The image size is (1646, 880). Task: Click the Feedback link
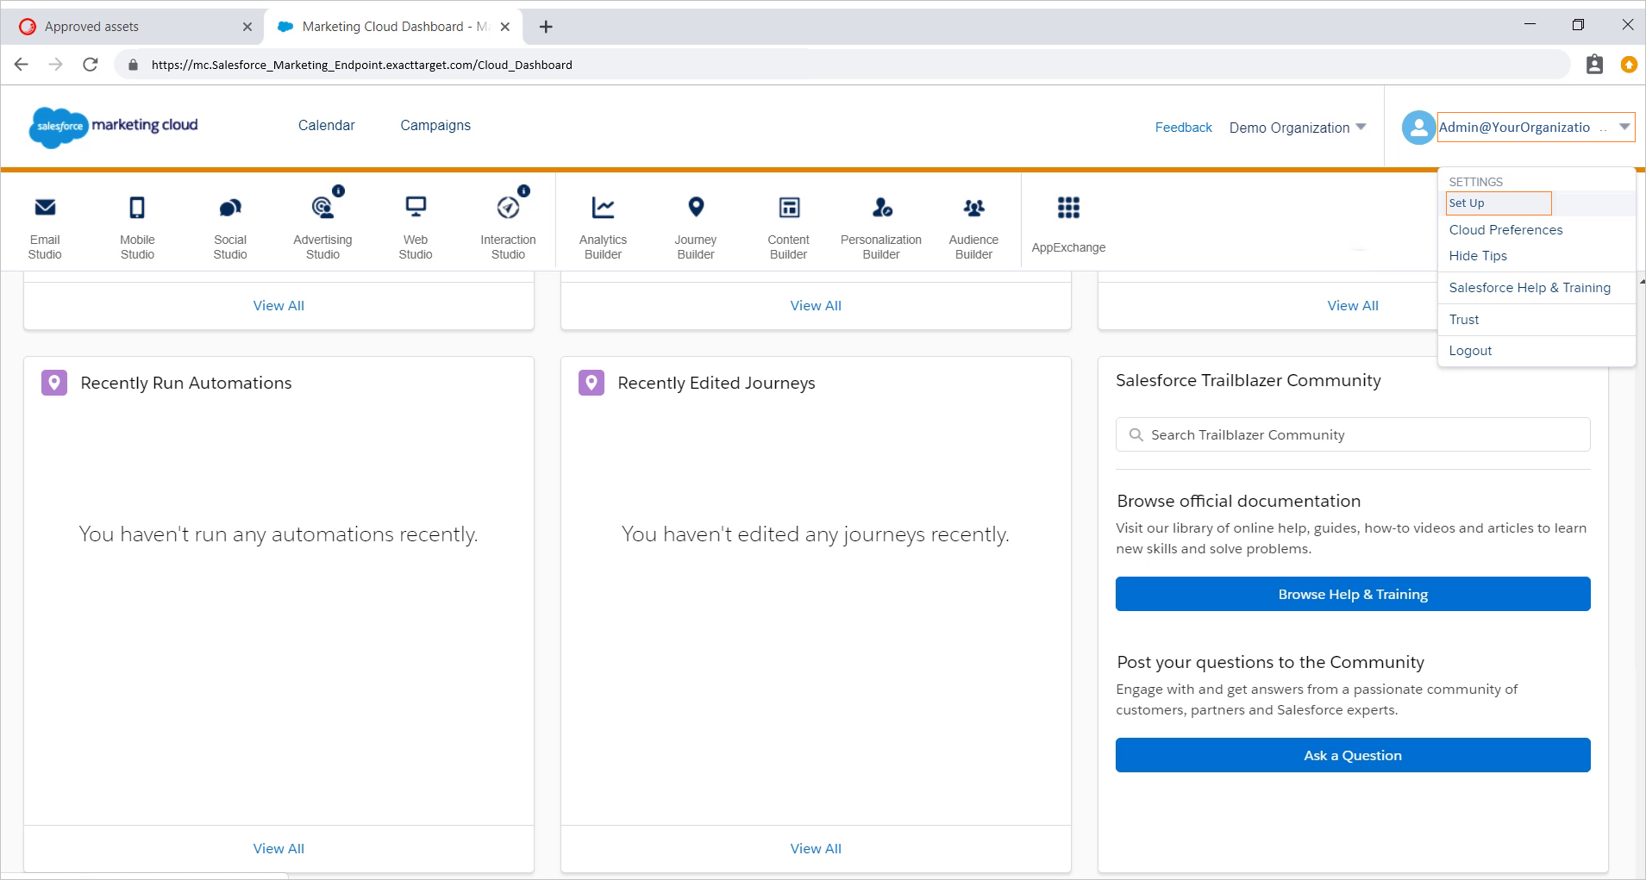[1183, 128]
